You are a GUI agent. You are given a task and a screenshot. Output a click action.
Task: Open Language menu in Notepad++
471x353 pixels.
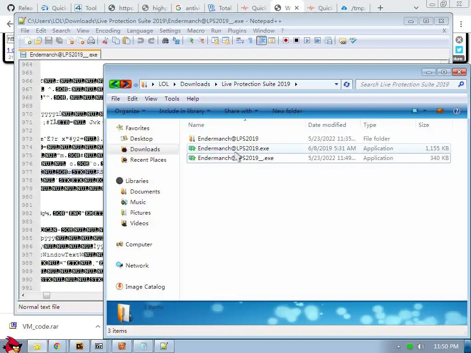click(x=140, y=31)
